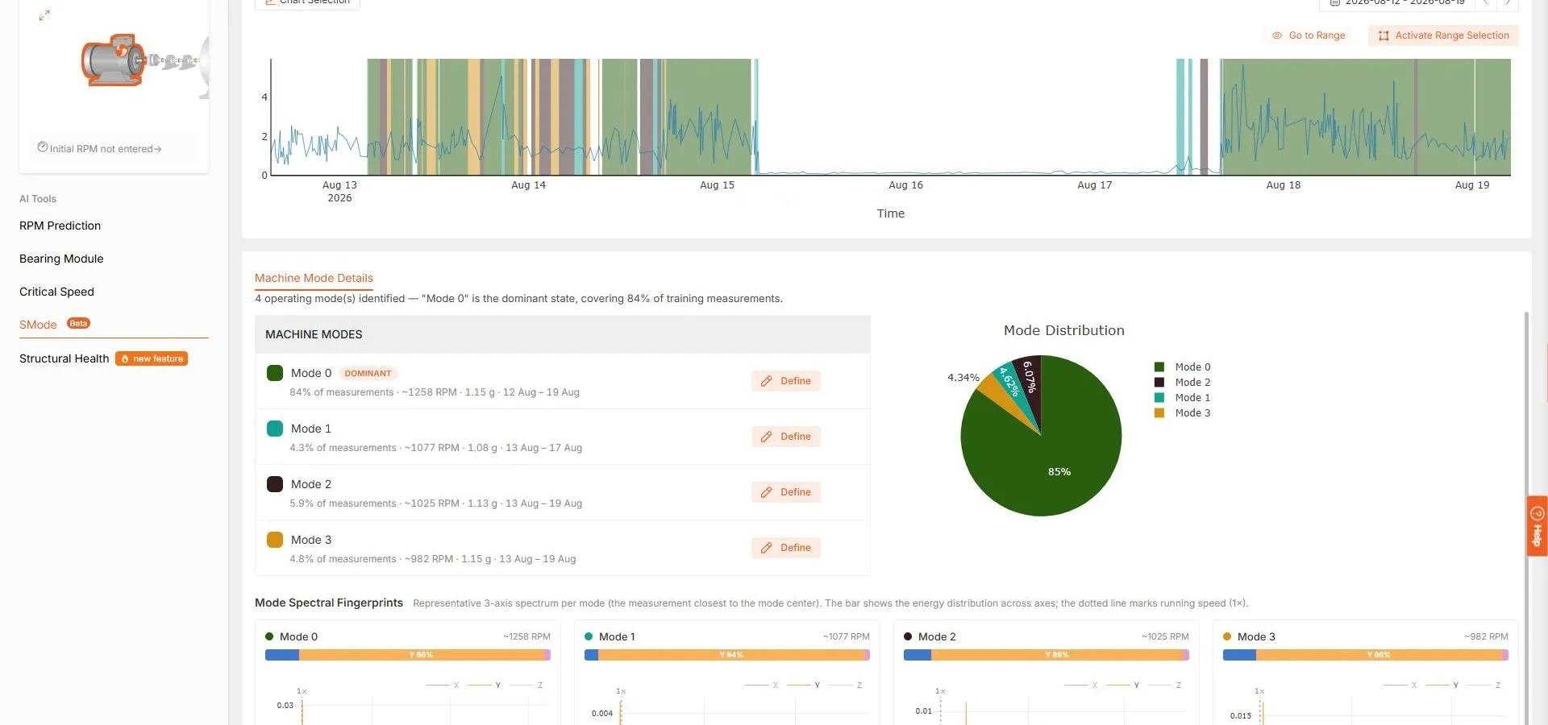
Task: Switch to Machine Mode Details tab
Action: pos(314,278)
